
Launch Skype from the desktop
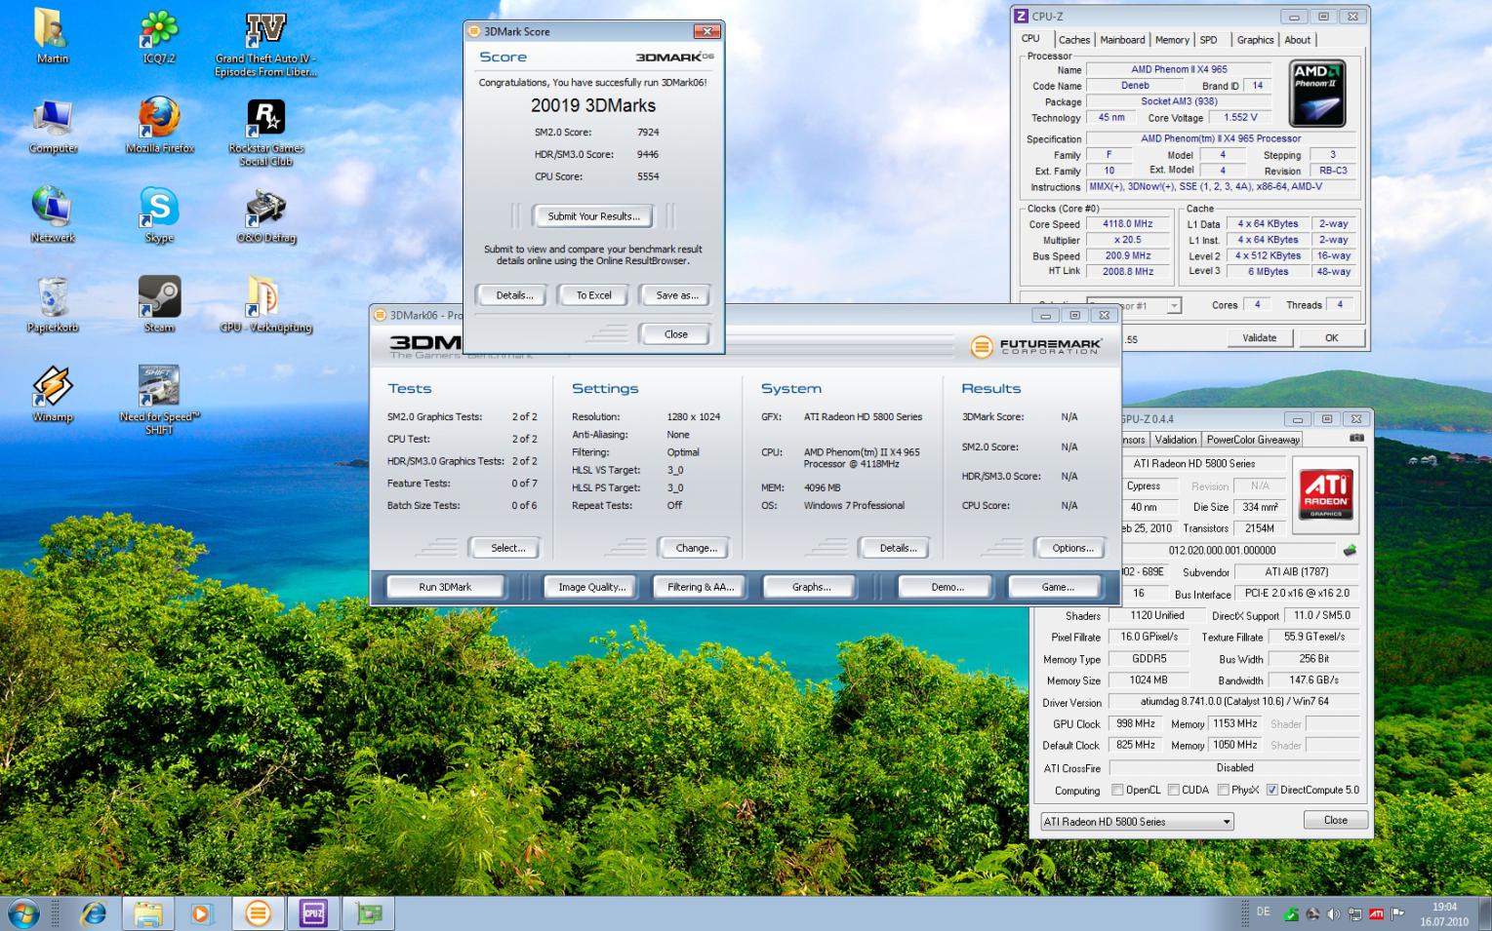(159, 215)
